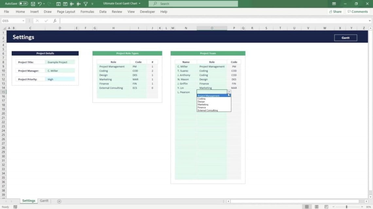Open the Customize Quick Access Toolbar dropdown

coord(92,4)
